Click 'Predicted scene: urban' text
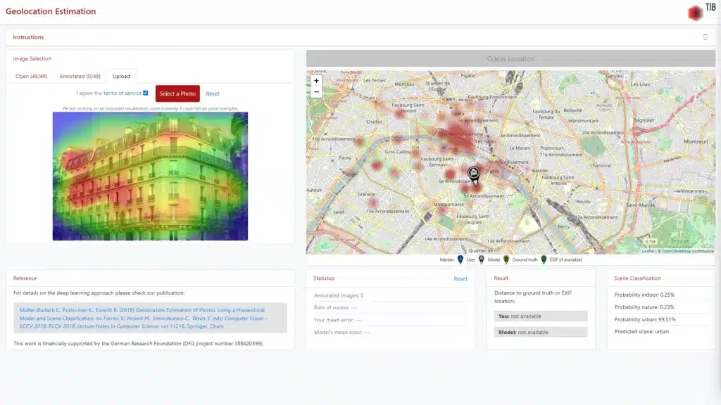 641,332
